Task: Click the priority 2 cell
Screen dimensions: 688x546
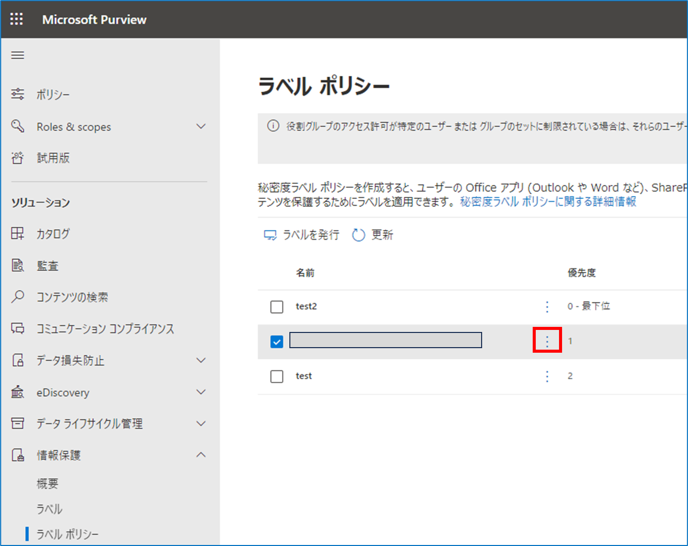Action: (x=570, y=376)
